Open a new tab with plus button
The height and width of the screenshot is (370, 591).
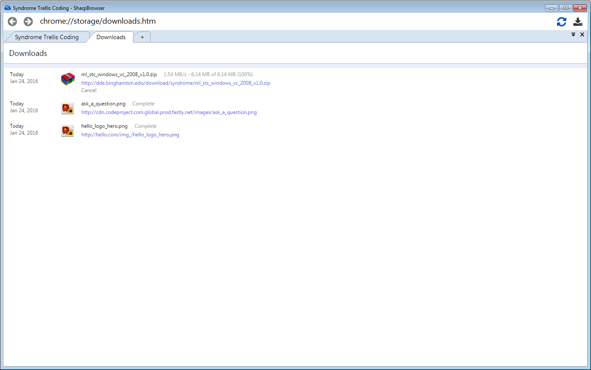[x=142, y=37]
